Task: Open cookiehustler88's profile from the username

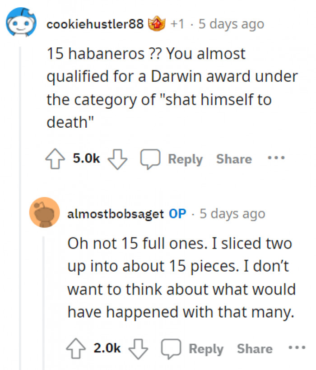Action: [x=95, y=24]
